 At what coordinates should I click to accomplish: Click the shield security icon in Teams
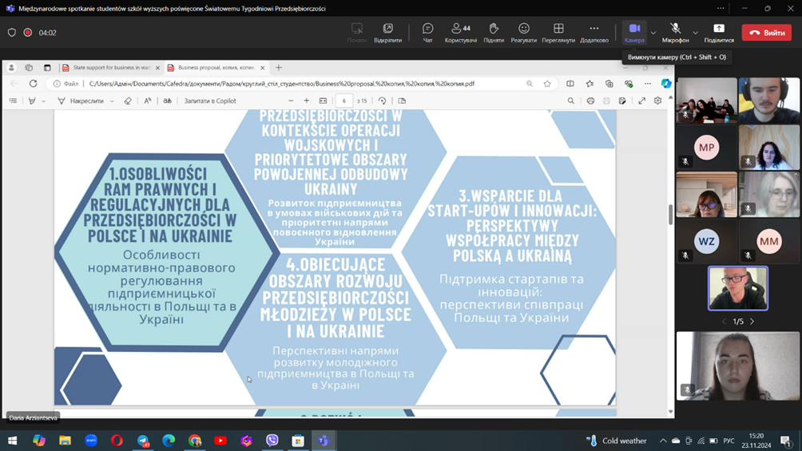12,33
